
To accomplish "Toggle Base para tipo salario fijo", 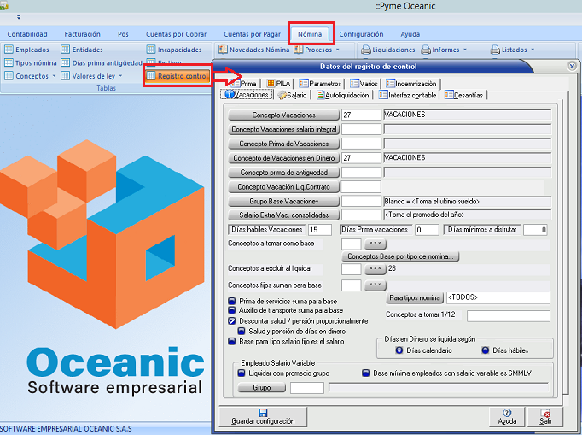I will click(232, 341).
